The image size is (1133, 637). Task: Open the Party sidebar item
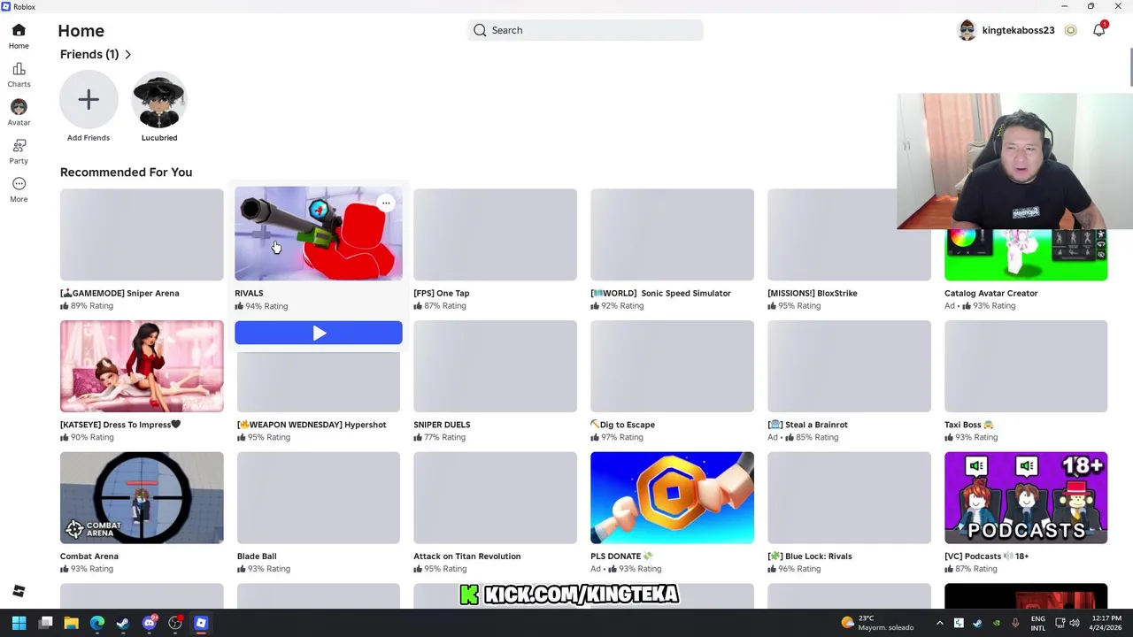[19, 151]
